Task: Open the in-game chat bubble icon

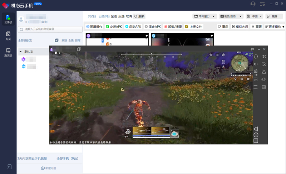Action: 248,79
